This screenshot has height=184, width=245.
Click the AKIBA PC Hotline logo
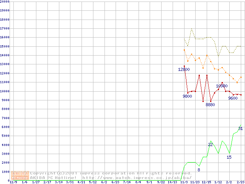point(20,175)
